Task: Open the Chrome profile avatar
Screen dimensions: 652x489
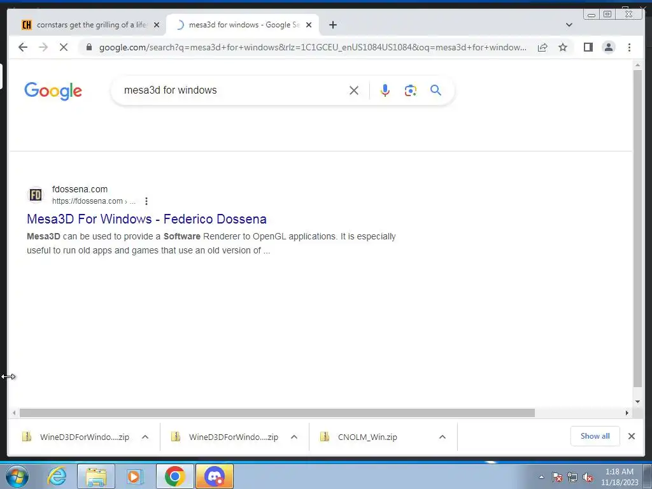Action: 608,47
